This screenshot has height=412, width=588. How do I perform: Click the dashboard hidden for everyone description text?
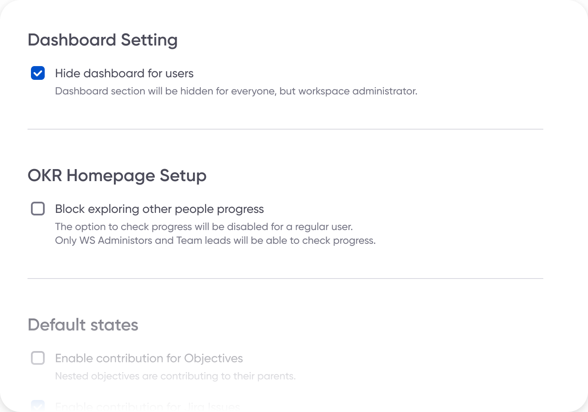click(236, 91)
